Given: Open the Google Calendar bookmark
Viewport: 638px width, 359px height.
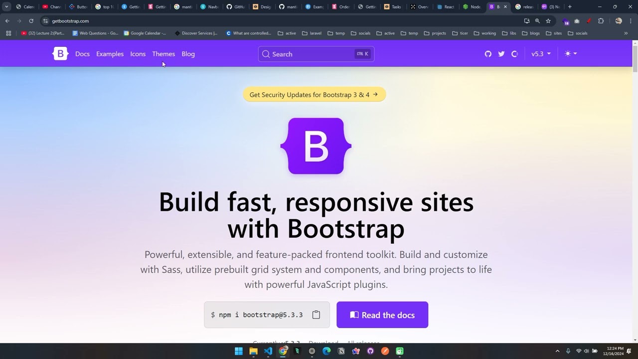Looking at the screenshot, I should click(x=145, y=33).
